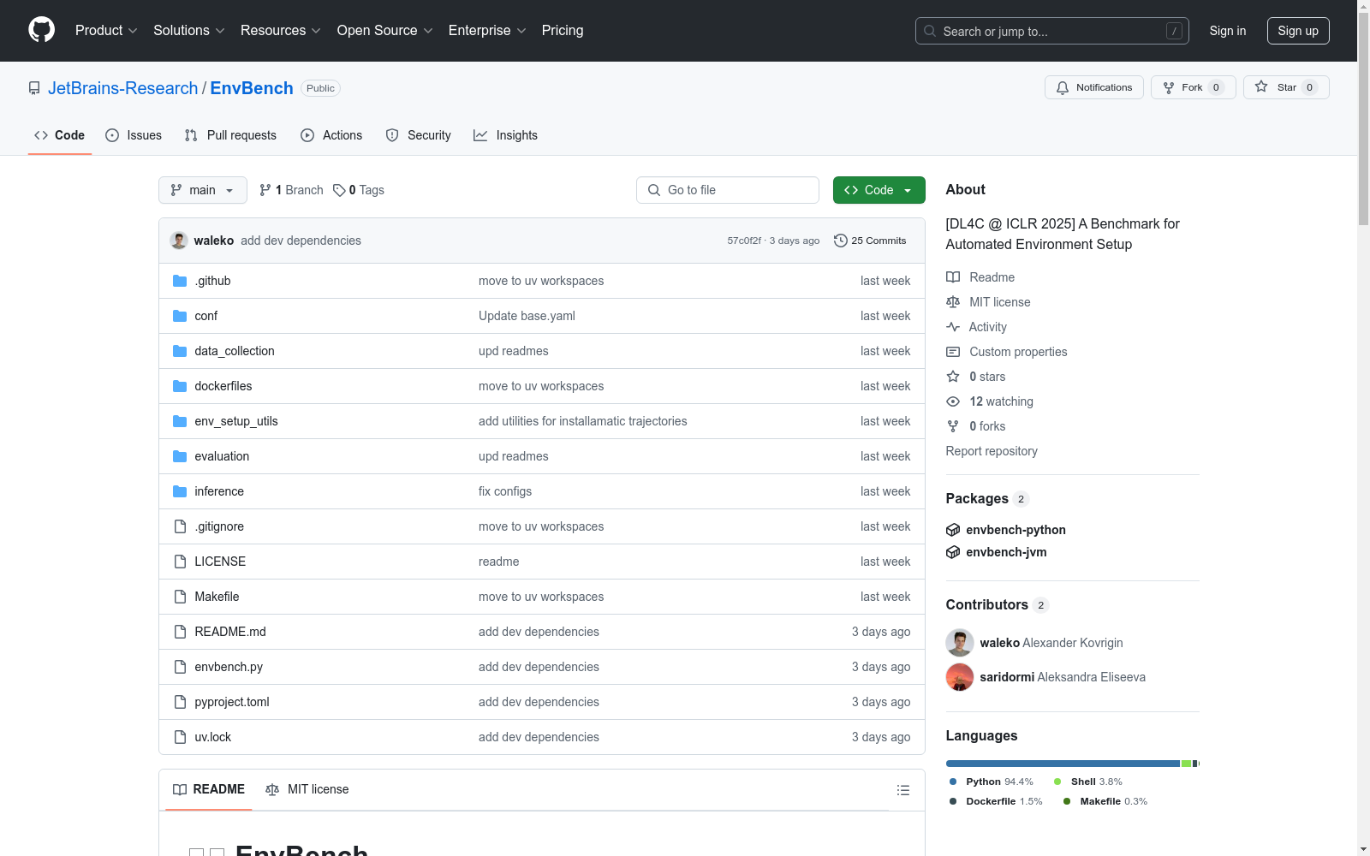Viewport: 1370px width, 856px height.
Task: Star the EnvBench repository
Action: (x=1285, y=87)
